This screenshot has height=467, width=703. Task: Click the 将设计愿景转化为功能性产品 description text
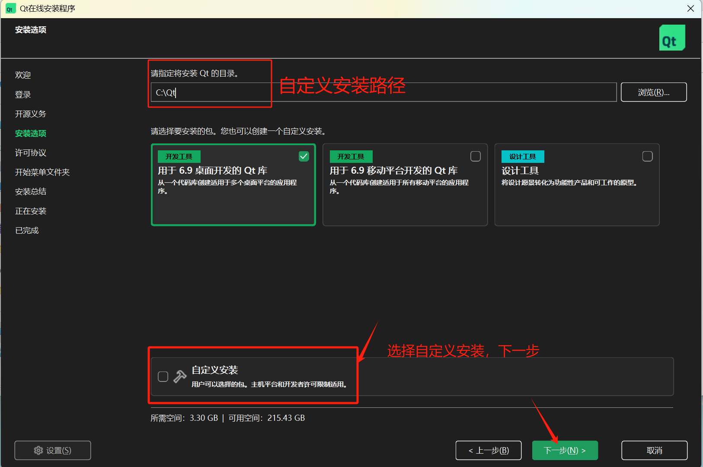click(570, 183)
